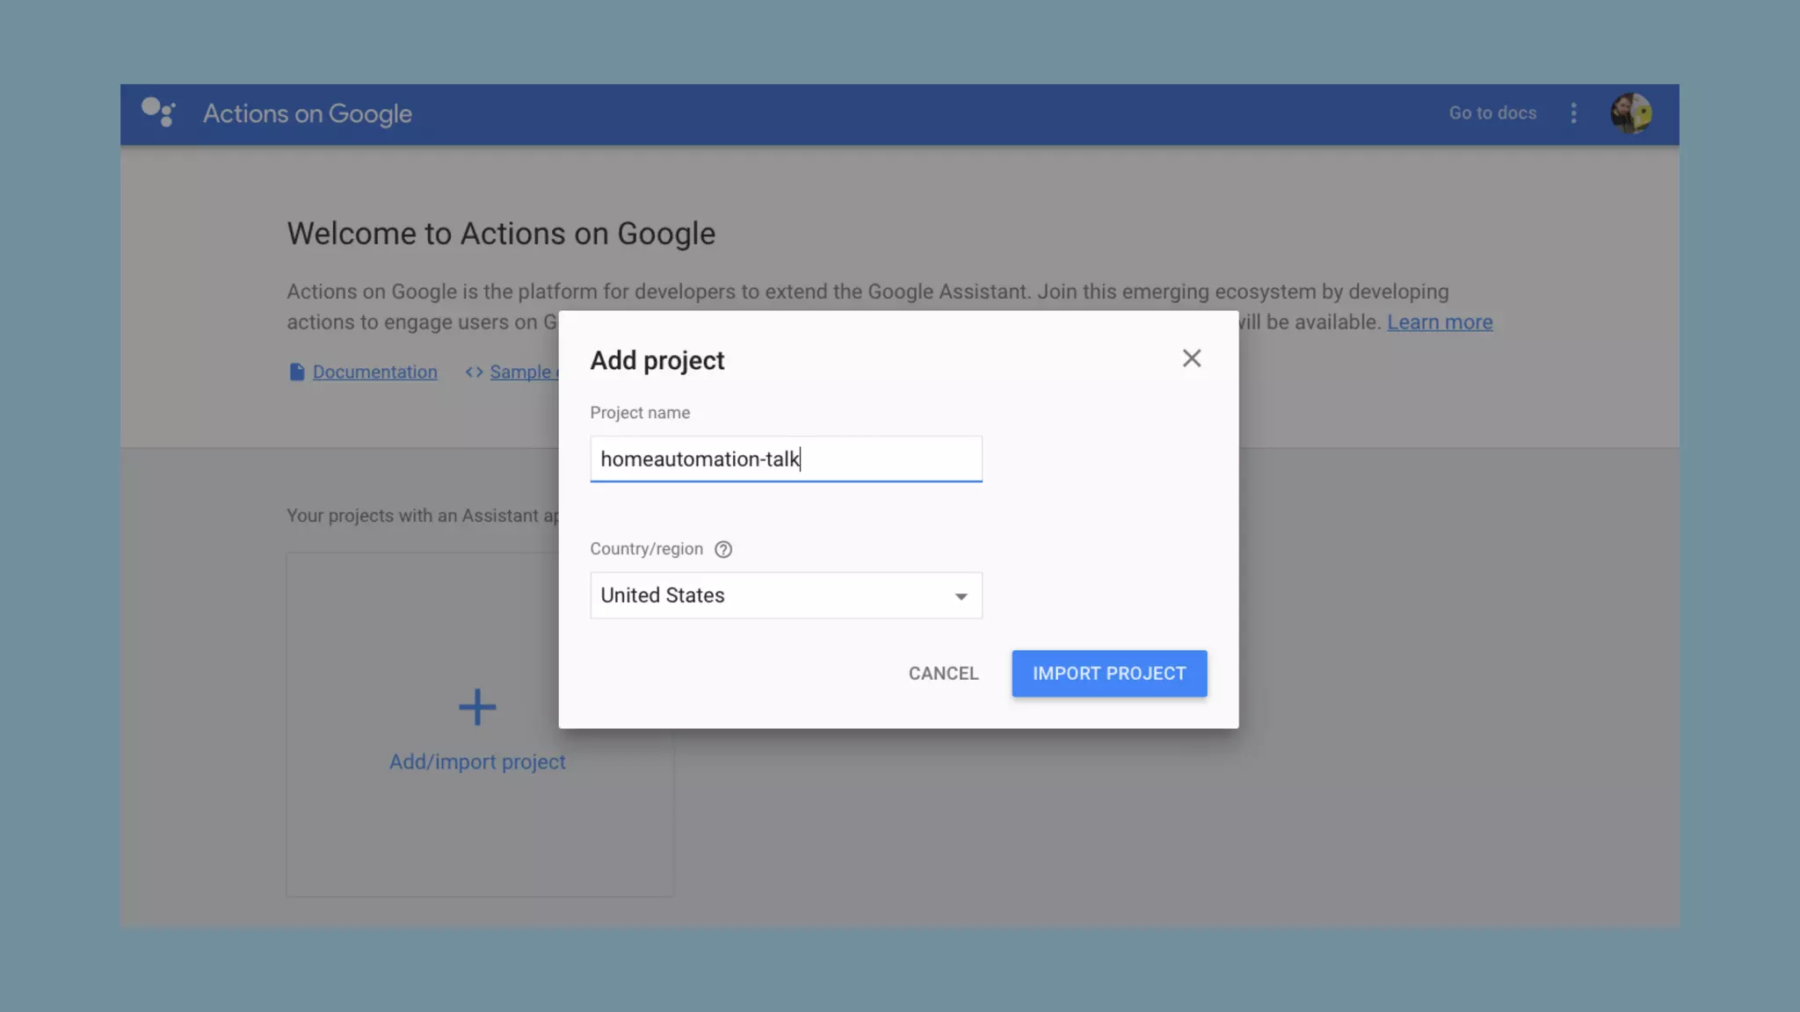Follow the Learn more link

point(1439,322)
